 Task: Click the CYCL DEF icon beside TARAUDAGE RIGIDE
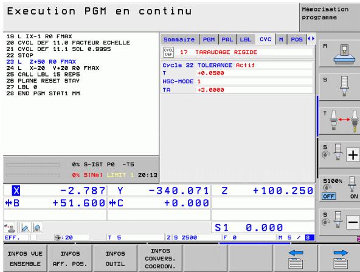click(x=168, y=52)
